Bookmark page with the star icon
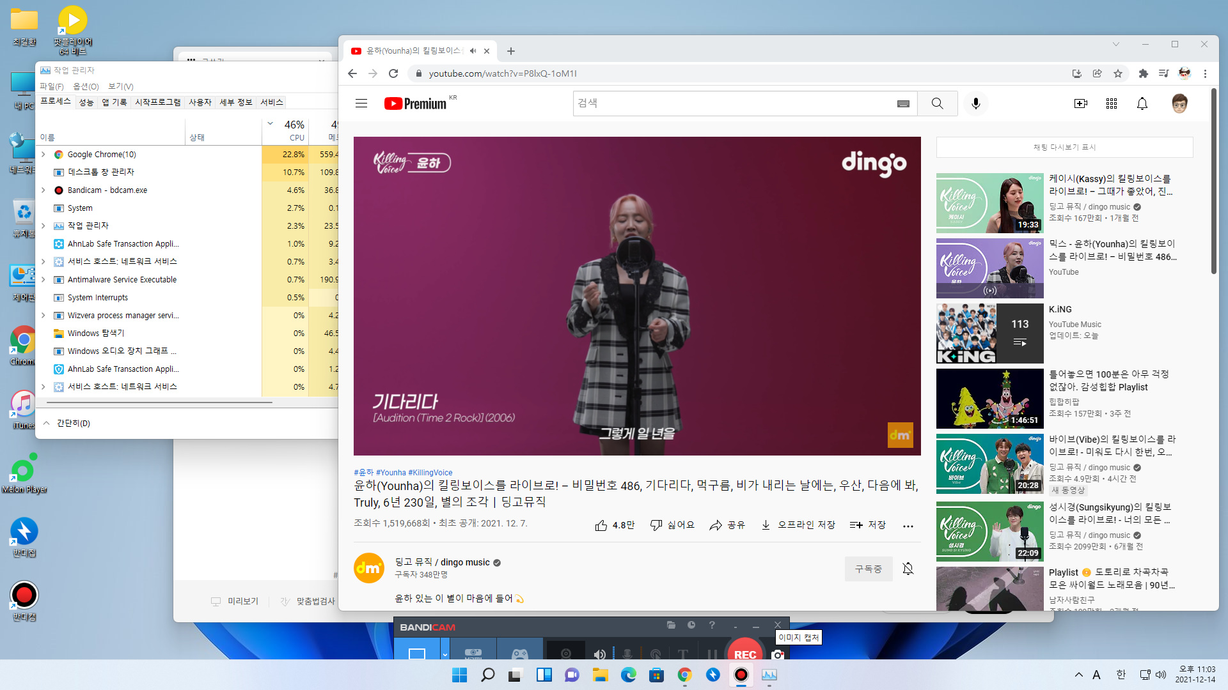This screenshot has width=1228, height=690. coord(1117,73)
